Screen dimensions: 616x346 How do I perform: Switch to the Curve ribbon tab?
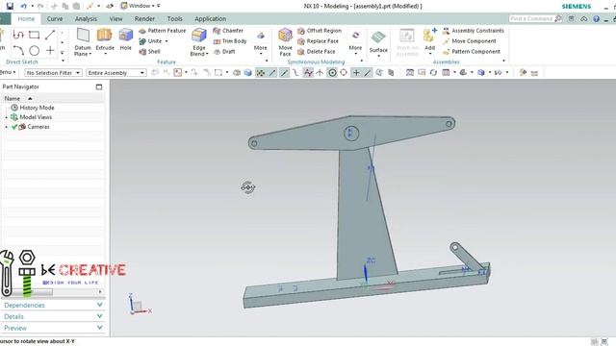[55, 19]
